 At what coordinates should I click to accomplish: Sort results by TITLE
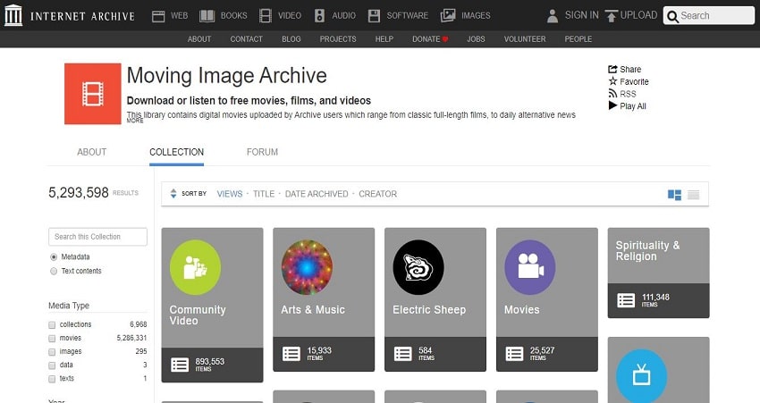point(264,194)
